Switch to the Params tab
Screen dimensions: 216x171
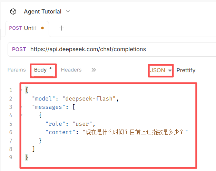click(x=17, y=70)
